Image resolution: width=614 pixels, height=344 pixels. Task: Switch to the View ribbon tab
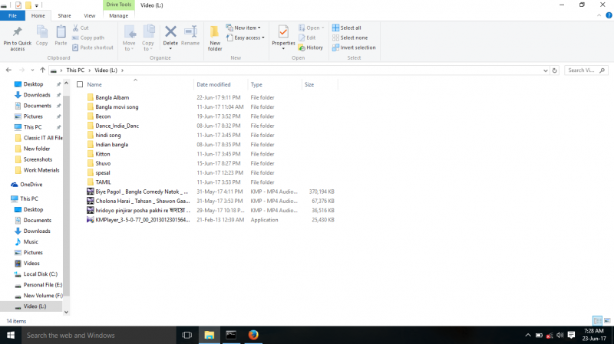pyautogui.click(x=89, y=15)
